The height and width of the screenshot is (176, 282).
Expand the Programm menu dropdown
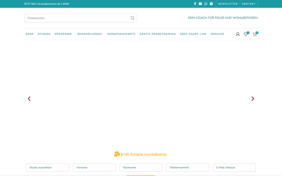pos(64,34)
